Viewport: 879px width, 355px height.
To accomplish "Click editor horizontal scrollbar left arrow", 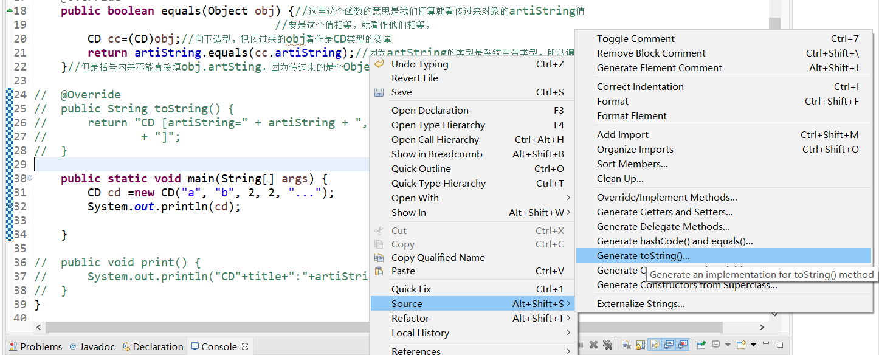I will (x=39, y=328).
